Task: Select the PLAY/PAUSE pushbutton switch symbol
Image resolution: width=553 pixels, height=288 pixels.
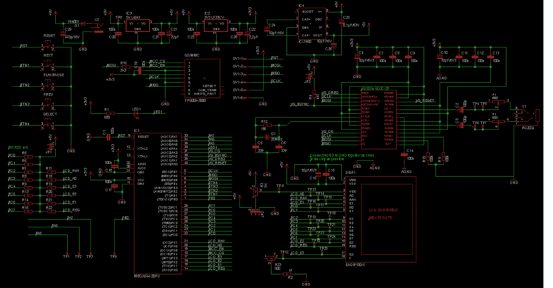Action: pos(48,85)
